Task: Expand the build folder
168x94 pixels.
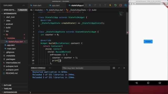Action: tap(8, 28)
